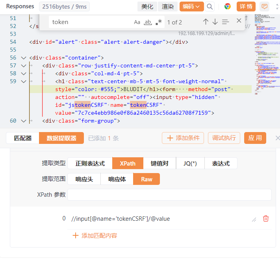280x259 pixels.
Task: Select XPath extraction type
Action: coord(128,163)
